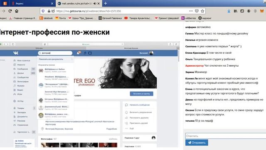266x150 pixels.
Task: Click chat message 'Чат отключен на 3 минуты'
Action: (222, 65)
